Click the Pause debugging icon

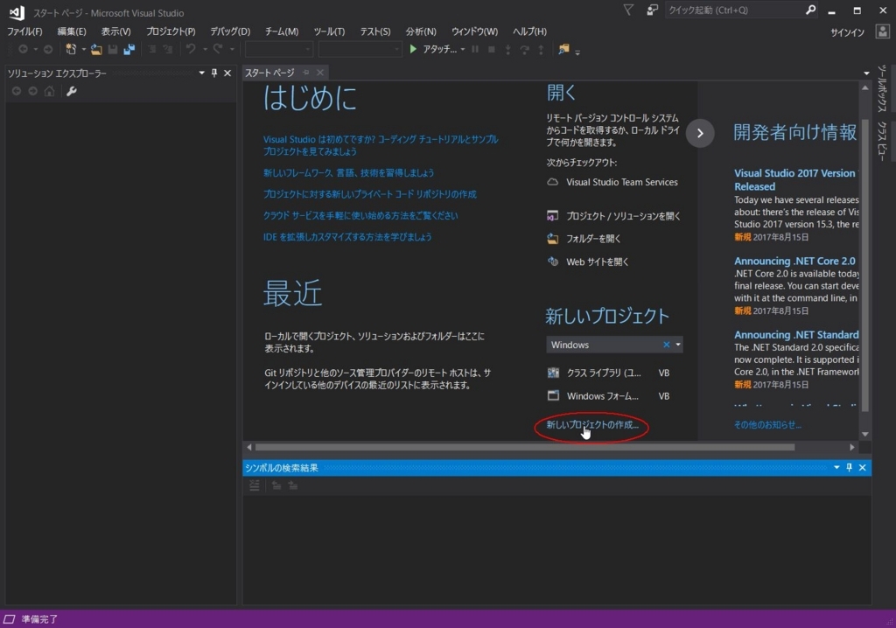pos(475,49)
